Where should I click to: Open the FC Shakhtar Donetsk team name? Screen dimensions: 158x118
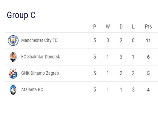pyautogui.click(x=41, y=57)
